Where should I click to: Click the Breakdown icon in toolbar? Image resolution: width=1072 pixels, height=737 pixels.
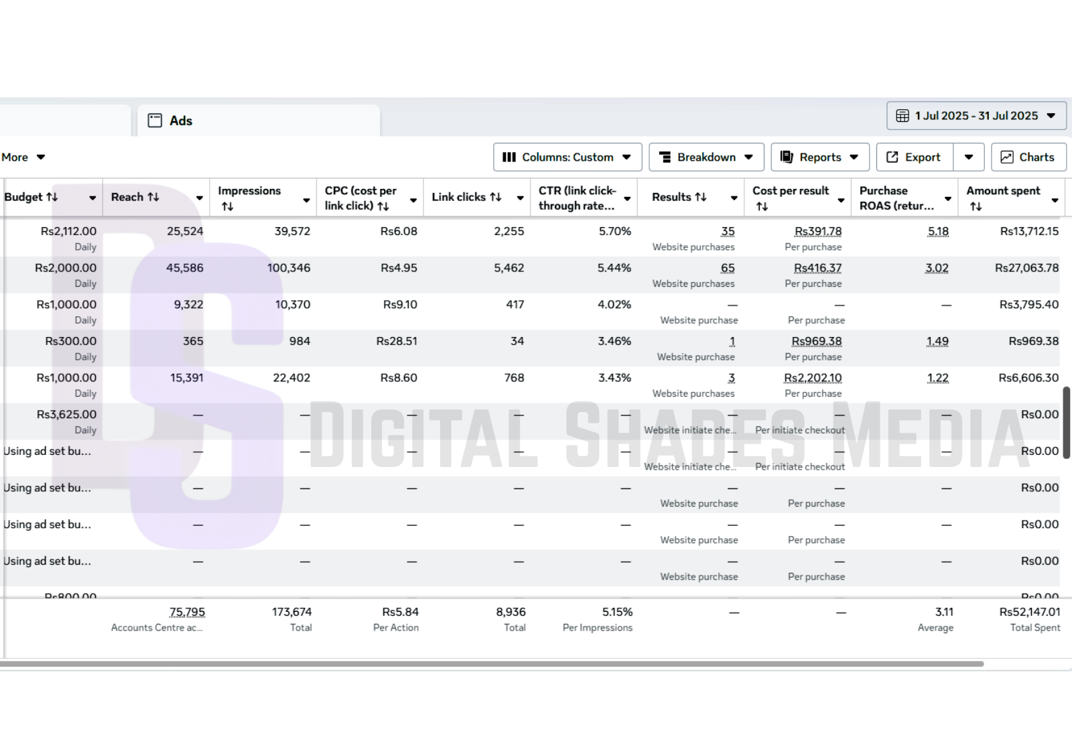coord(665,157)
